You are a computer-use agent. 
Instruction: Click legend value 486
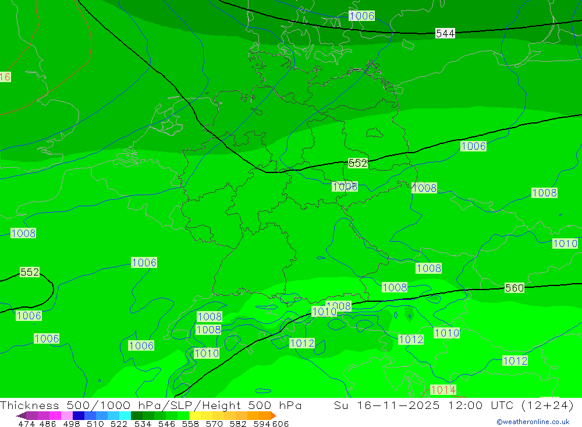pos(48,424)
